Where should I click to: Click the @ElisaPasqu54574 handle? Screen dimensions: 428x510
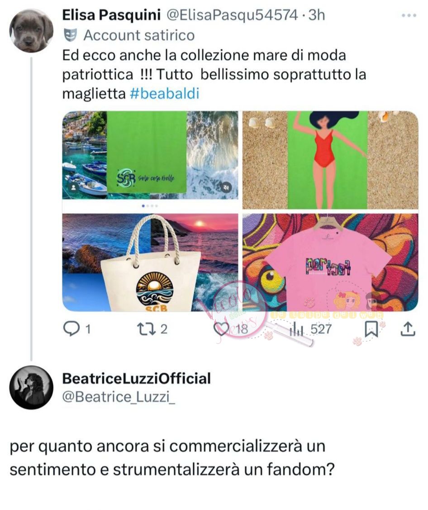(x=232, y=15)
